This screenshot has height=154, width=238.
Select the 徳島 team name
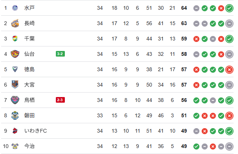pyautogui.click(x=30, y=69)
